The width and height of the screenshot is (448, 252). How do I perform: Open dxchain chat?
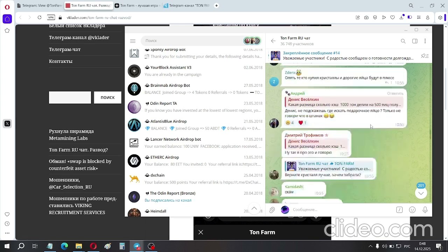click(195, 179)
